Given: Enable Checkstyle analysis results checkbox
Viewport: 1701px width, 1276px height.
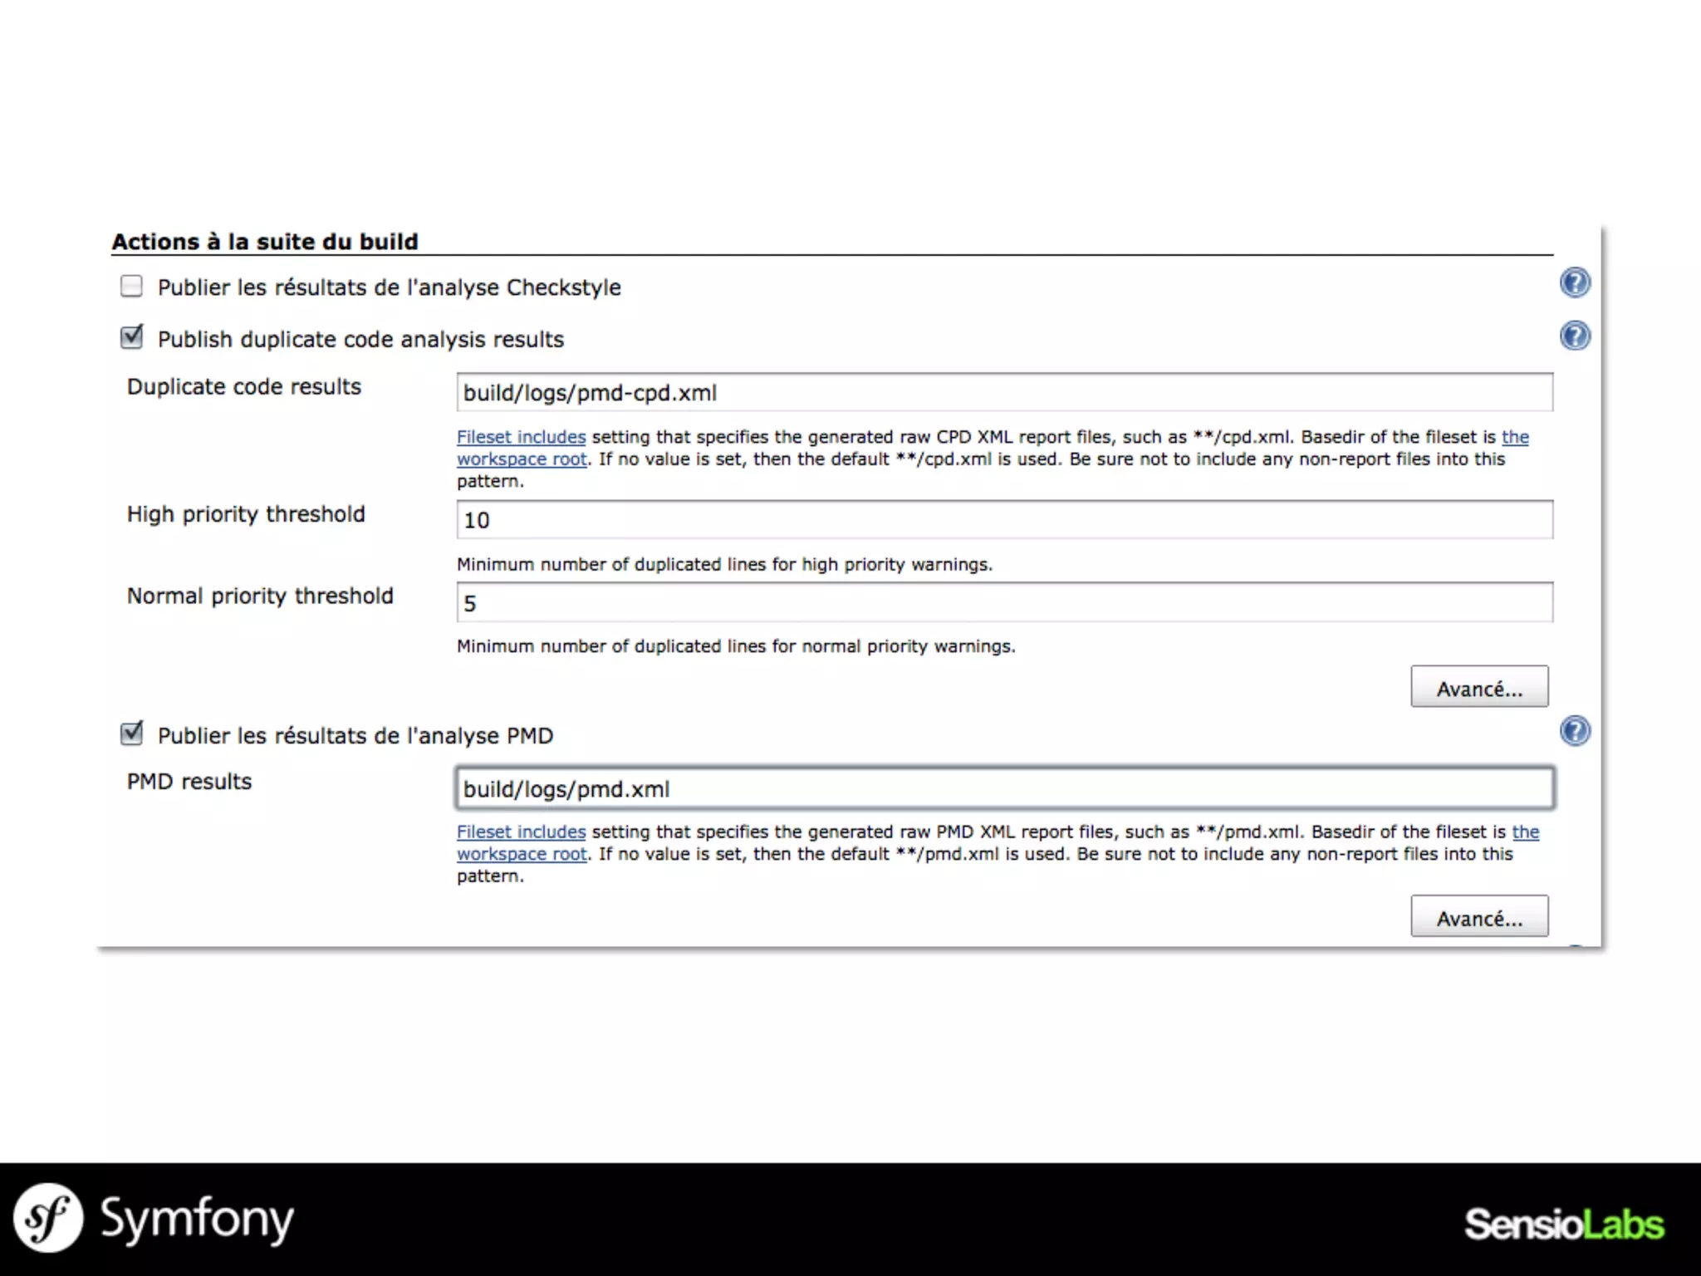Looking at the screenshot, I should point(131,287).
